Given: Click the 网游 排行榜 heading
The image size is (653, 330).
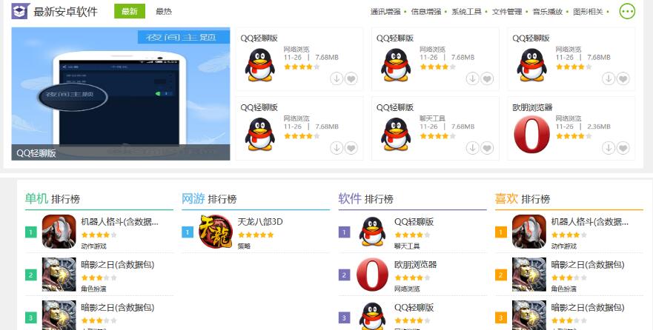Looking at the screenshot, I should [209, 198].
